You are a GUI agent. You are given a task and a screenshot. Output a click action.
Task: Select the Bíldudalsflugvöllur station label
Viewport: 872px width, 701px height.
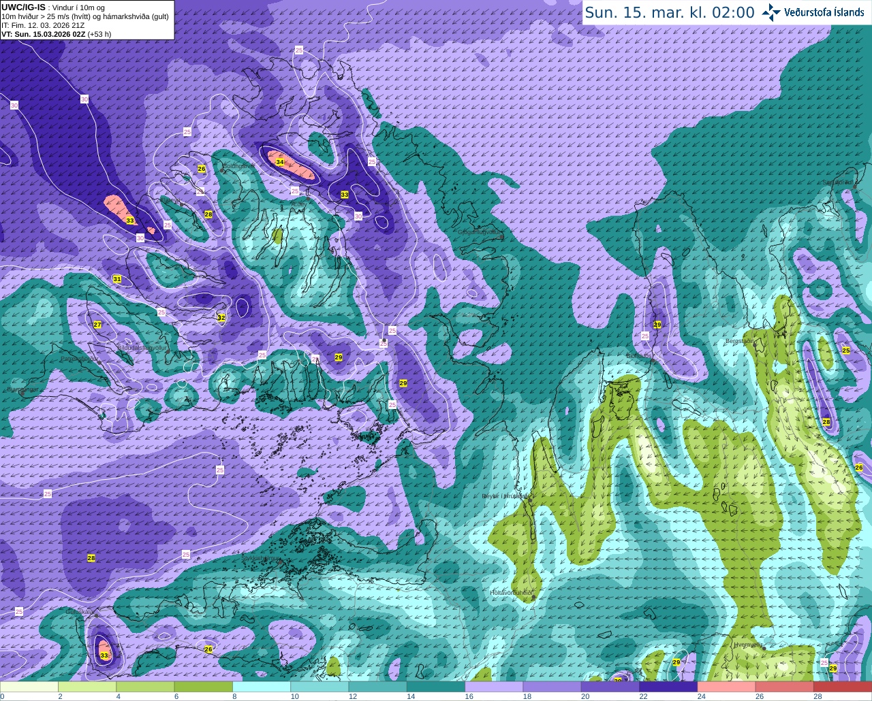click(142, 347)
